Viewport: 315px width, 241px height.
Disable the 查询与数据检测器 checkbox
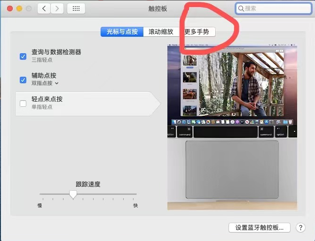(x=23, y=56)
